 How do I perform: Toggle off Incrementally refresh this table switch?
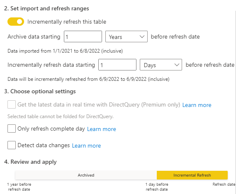point(16,22)
